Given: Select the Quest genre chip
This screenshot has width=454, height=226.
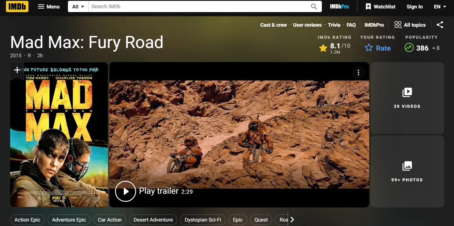Looking at the screenshot, I should point(261,220).
